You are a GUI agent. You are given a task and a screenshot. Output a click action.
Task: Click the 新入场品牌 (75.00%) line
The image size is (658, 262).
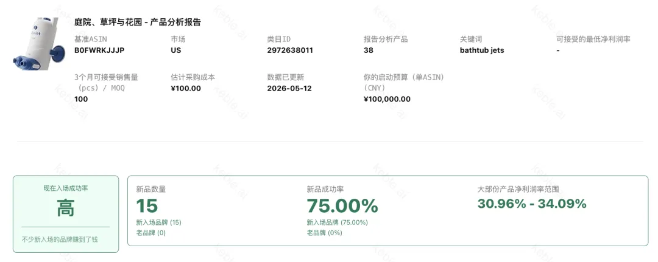point(337,222)
